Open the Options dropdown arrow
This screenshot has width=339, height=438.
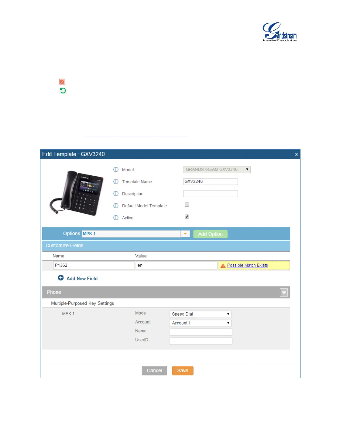tap(185, 234)
